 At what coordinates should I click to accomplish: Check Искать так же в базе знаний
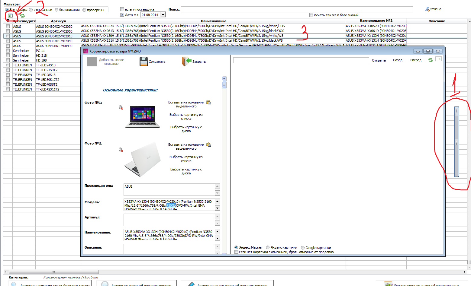point(311,15)
